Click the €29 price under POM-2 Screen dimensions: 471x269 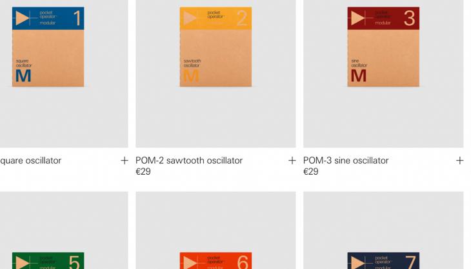click(143, 172)
